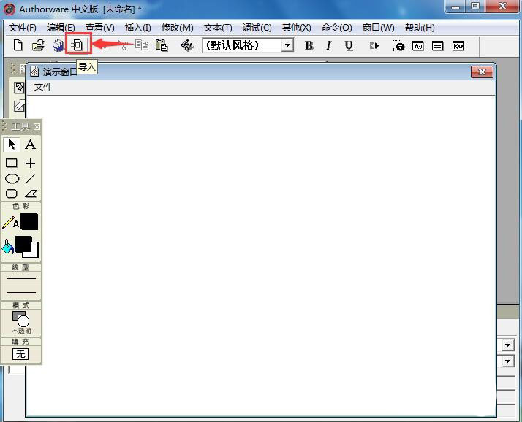The image size is (522, 422).
Task: Open the 调试(C) menu
Action: click(x=257, y=27)
